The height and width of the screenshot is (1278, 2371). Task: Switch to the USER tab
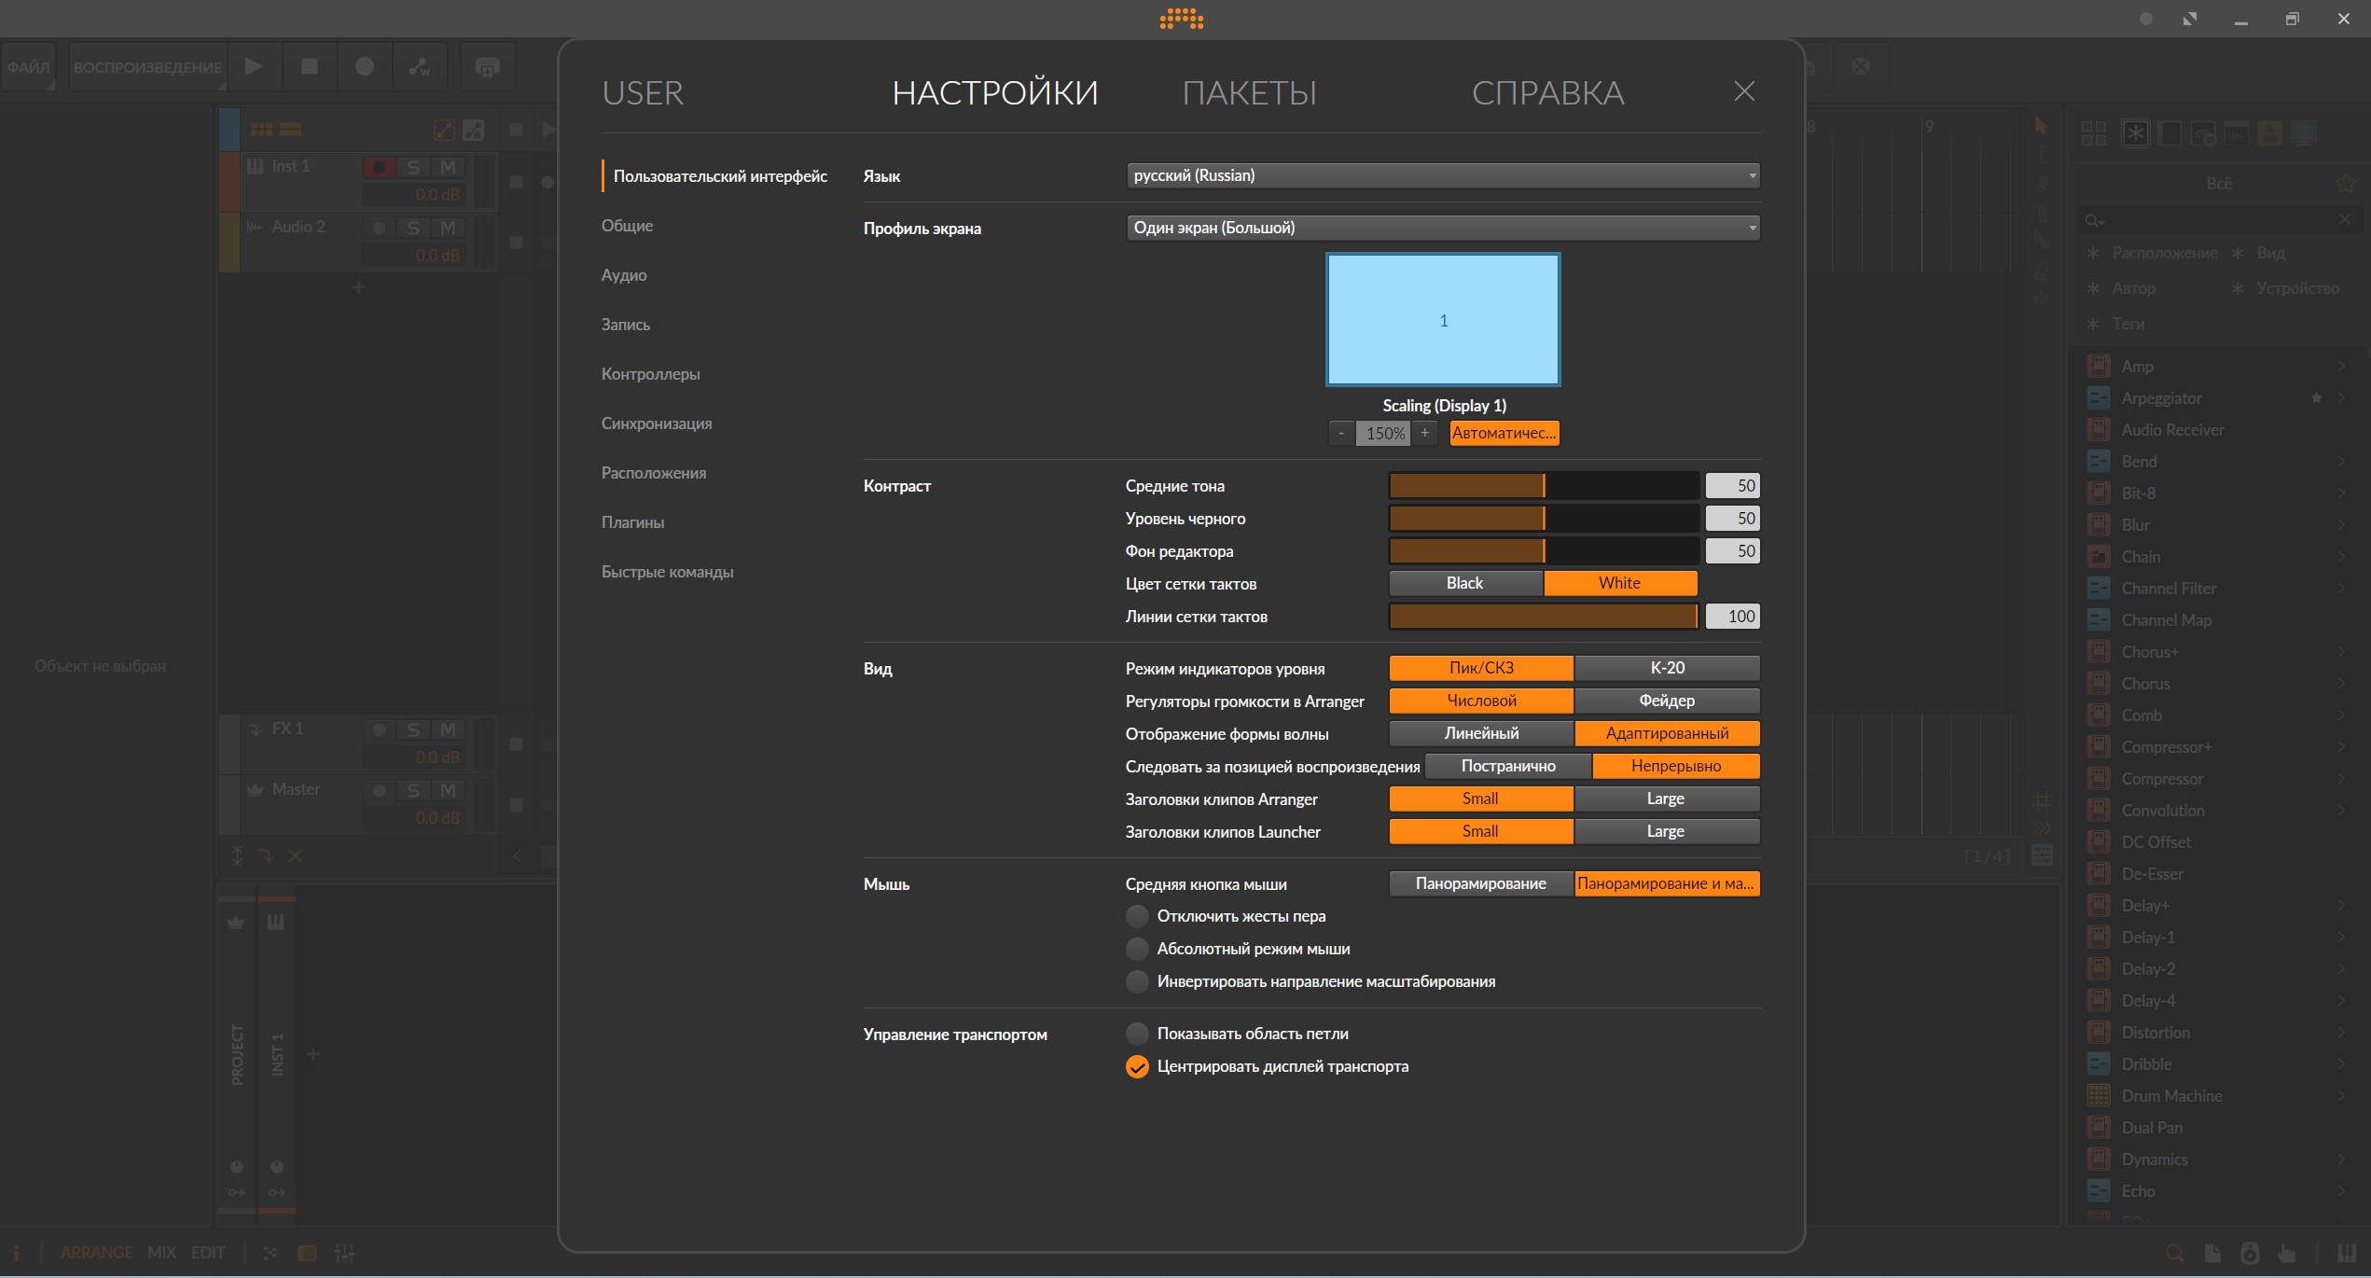tap(643, 93)
